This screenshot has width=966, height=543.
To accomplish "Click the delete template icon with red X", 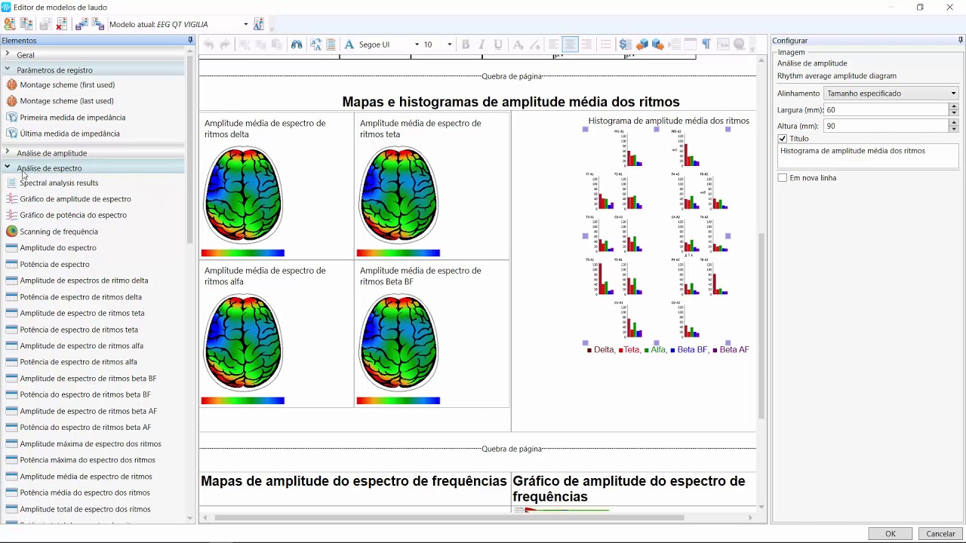I will [62, 24].
